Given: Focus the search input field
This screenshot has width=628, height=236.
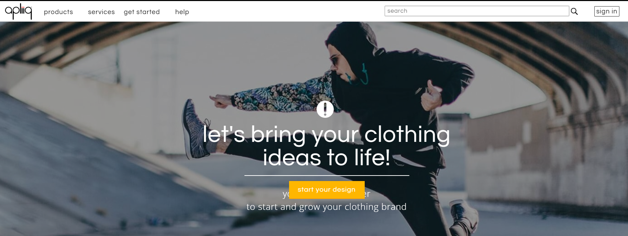Looking at the screenshot, I should click(x=477, y=11).
